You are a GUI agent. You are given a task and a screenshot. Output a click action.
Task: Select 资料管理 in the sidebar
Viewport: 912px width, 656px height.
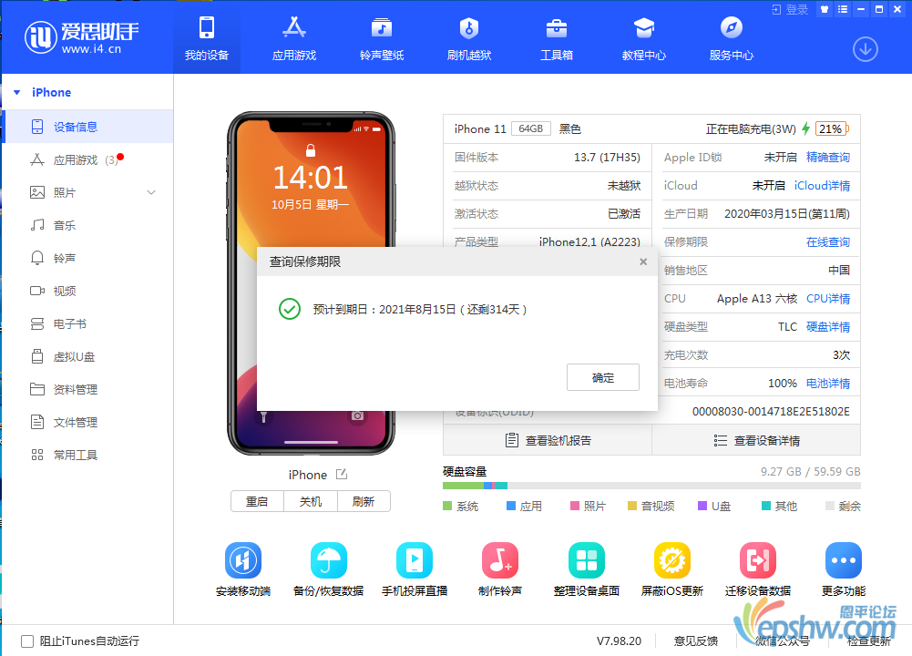pos(89,389)
